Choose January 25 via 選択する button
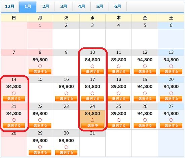This screenshot has height=158, width=185. click(x=119, y=126)
